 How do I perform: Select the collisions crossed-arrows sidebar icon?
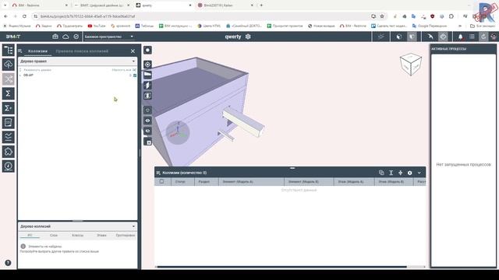click(9, 79)
